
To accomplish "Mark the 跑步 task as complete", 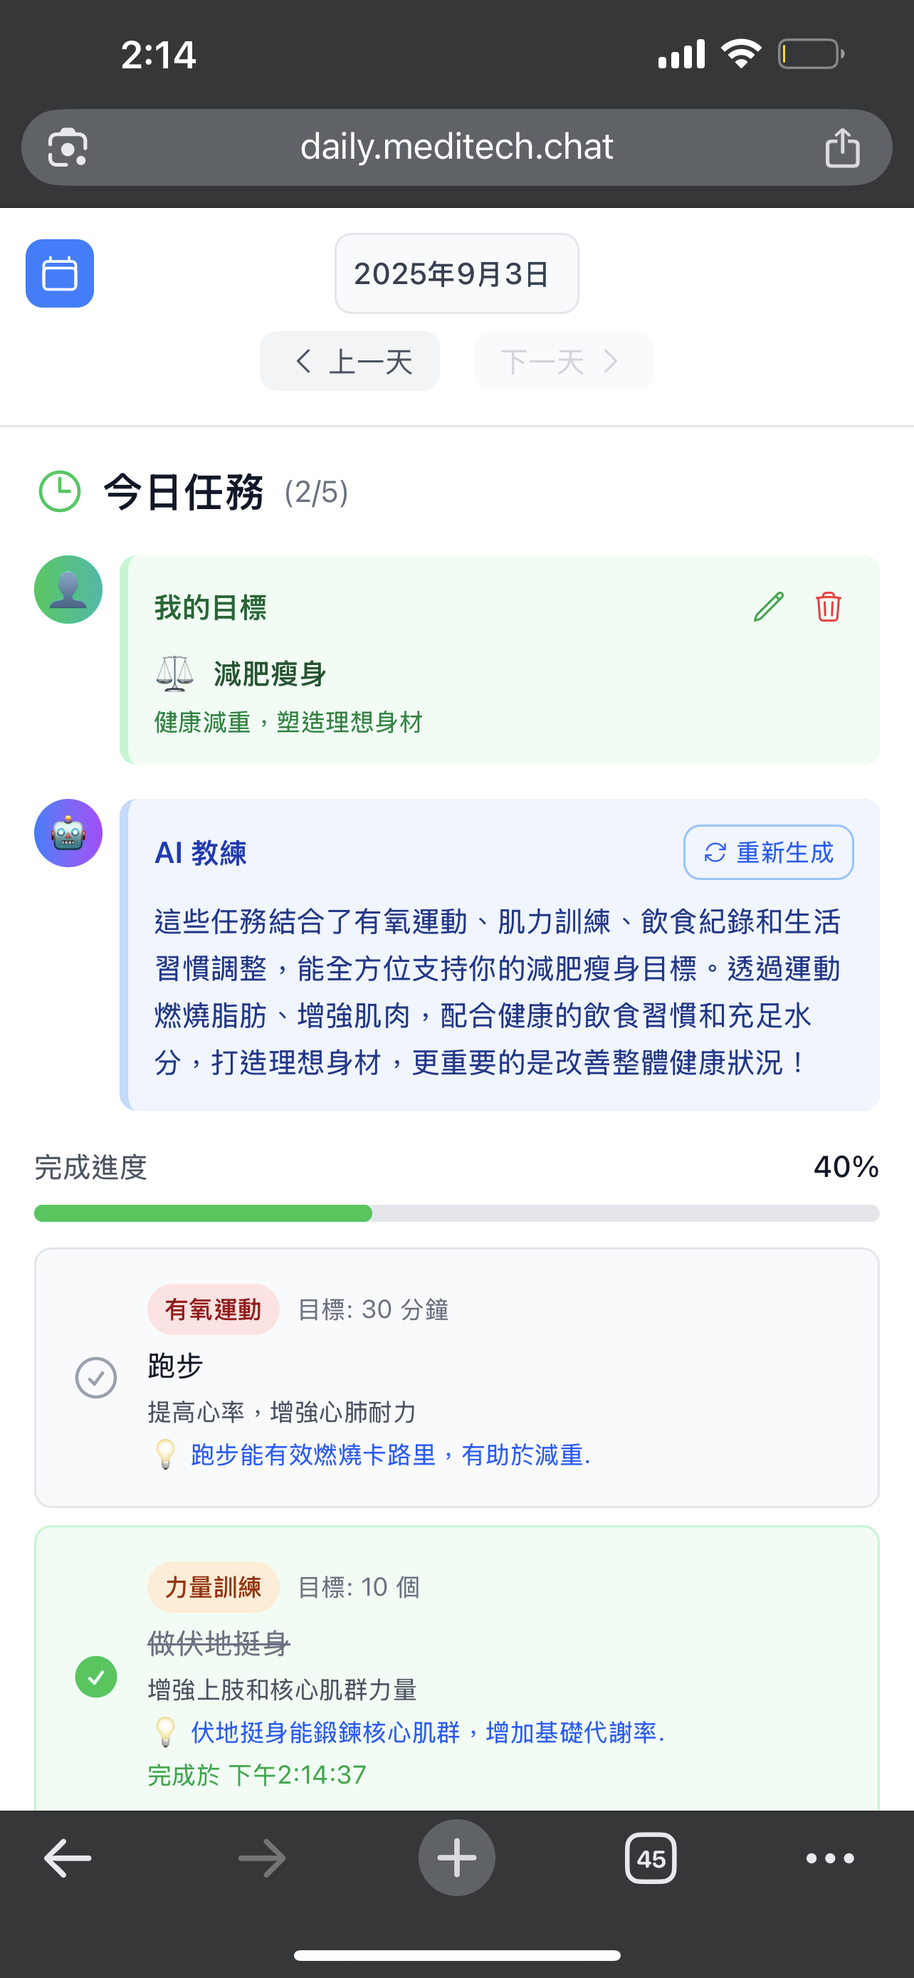I will pos(96,1378).
